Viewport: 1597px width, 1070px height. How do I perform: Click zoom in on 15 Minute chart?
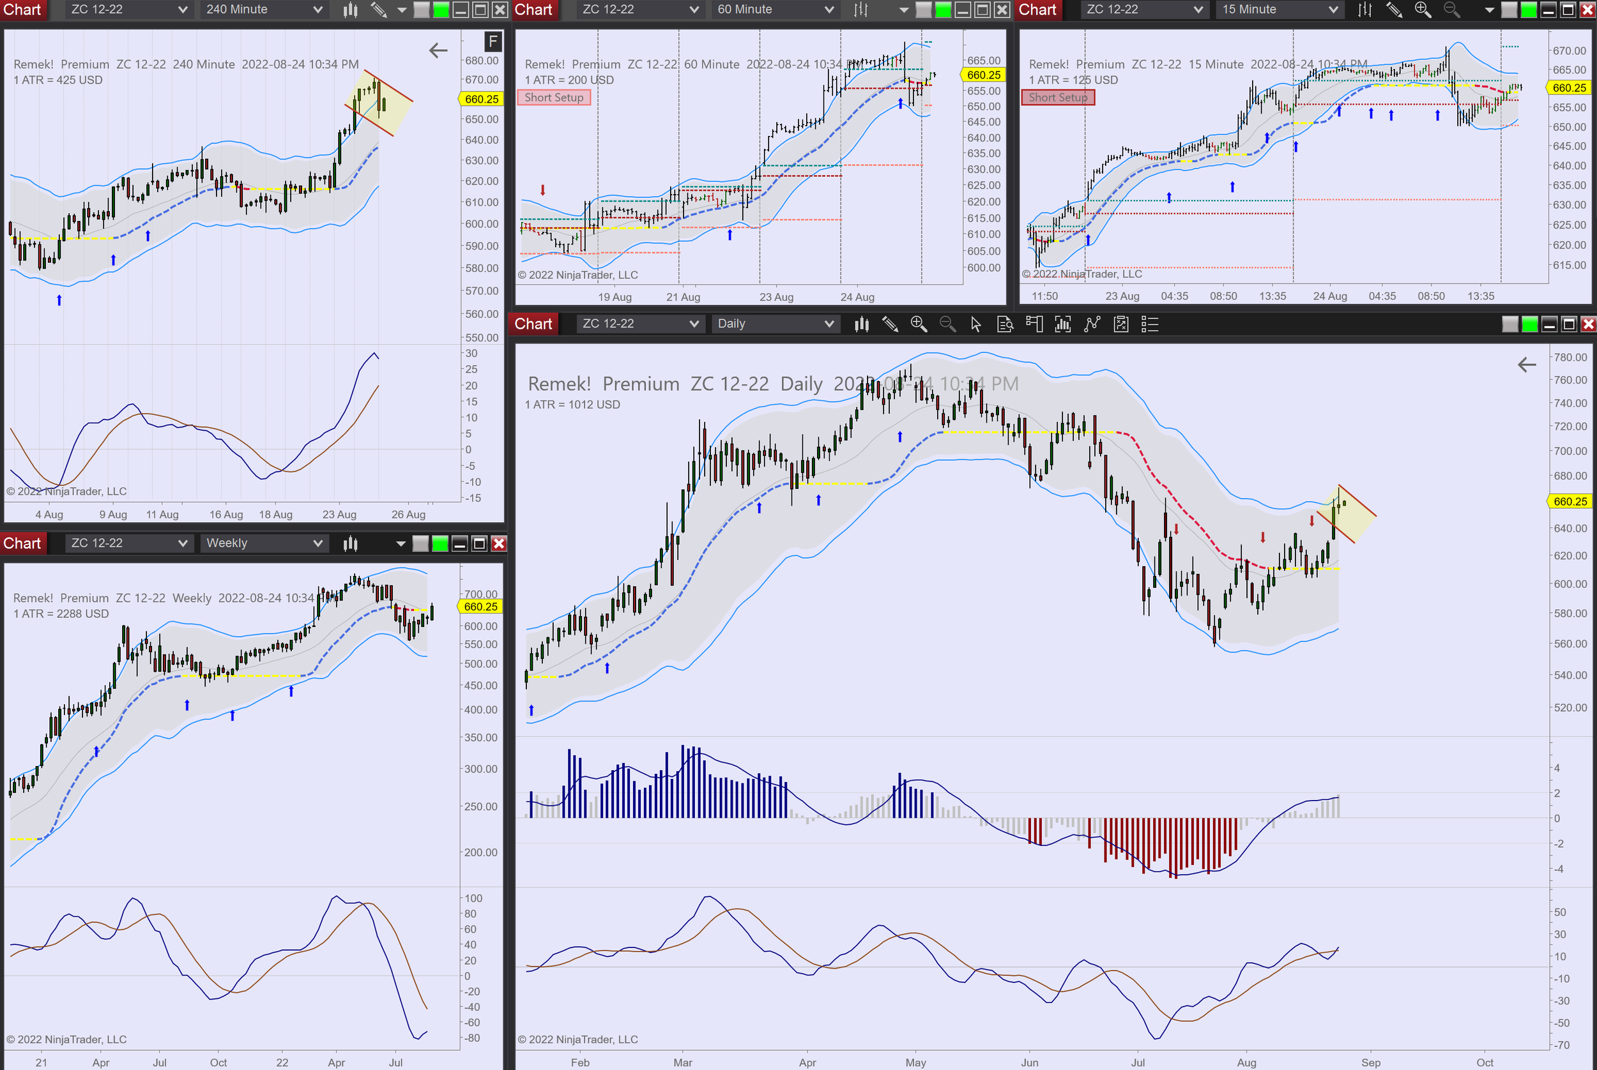coord(1422,10)
